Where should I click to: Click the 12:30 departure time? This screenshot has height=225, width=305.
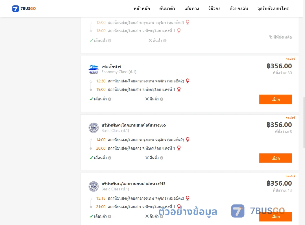pyautogui.click(x=101, y=81)
